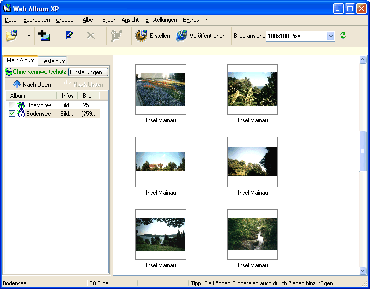370x289 pixels.
Task: Click the Nach Unten button
Action: click(x=83, y=85)
